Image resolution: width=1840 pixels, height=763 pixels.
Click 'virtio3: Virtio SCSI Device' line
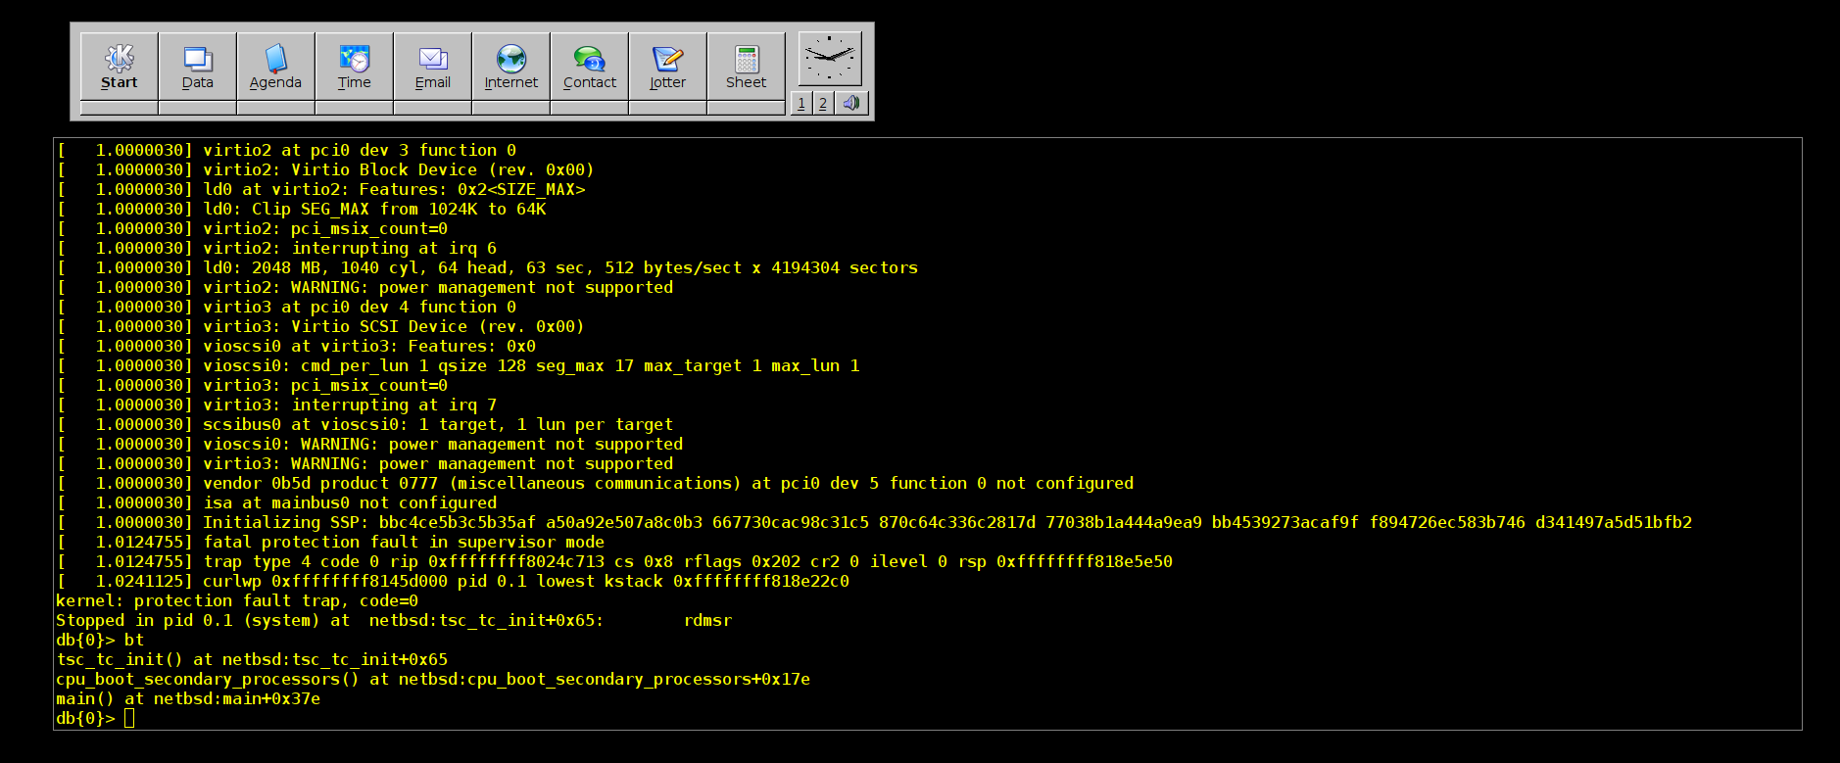[x=320, y=326]
